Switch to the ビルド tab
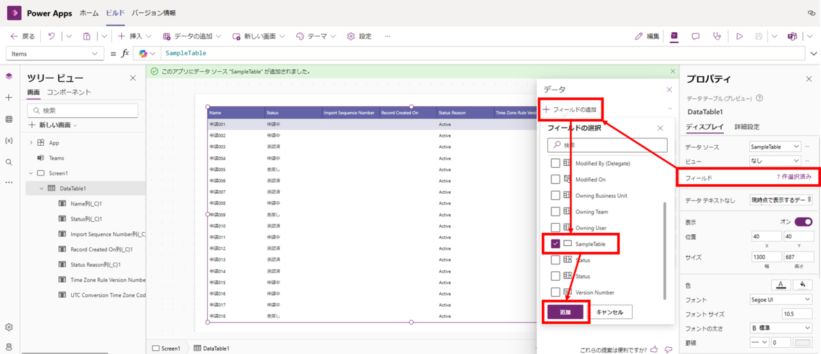 (116, 13)
